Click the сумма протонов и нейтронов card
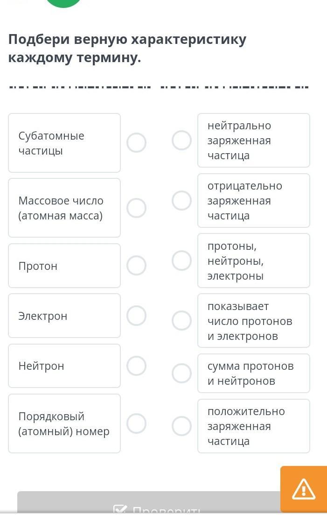This screenshot has height=515, width=327. pos(253,373)
